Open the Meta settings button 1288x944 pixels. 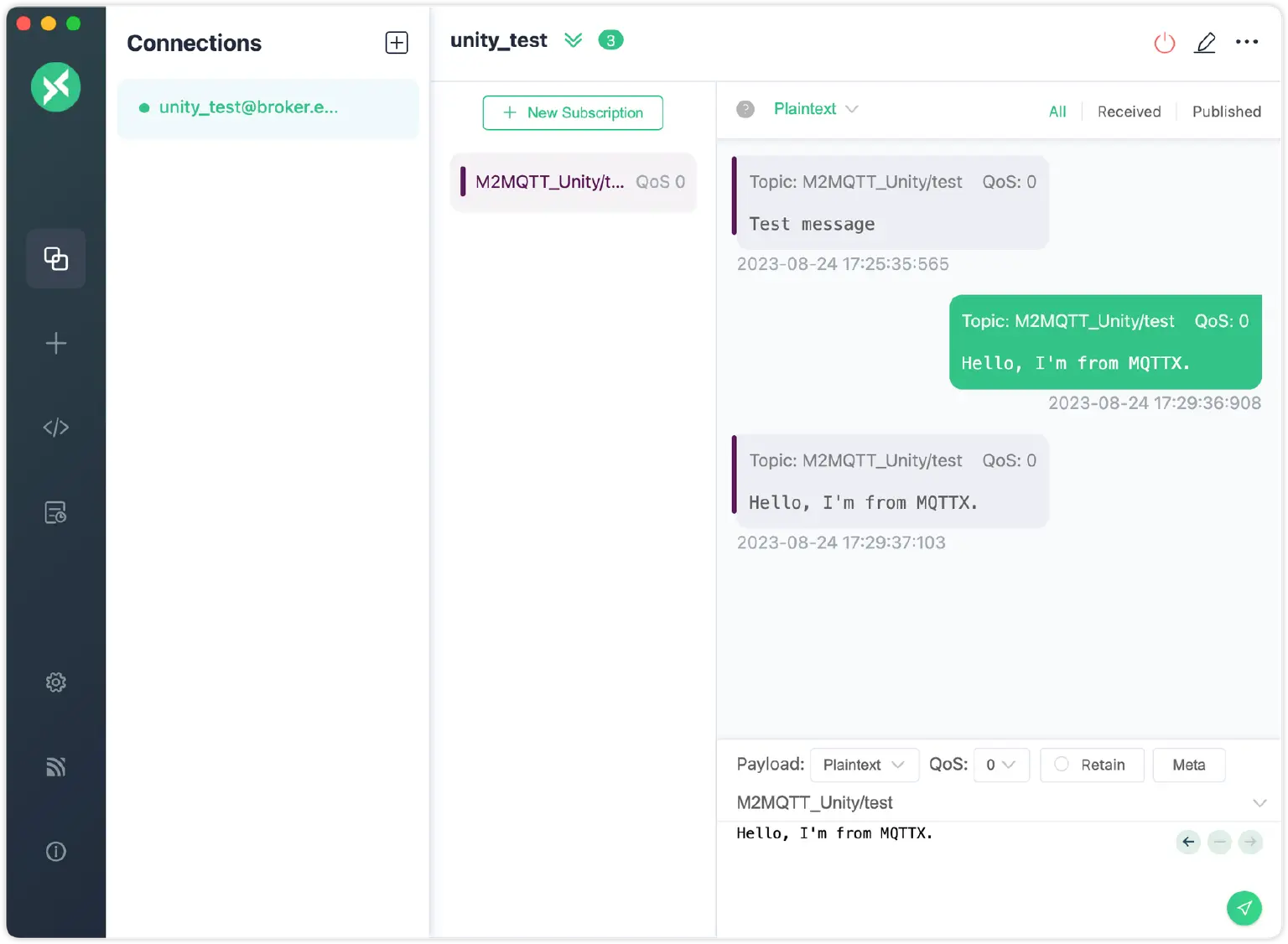pyautogui.click(x=1189, y=765)
